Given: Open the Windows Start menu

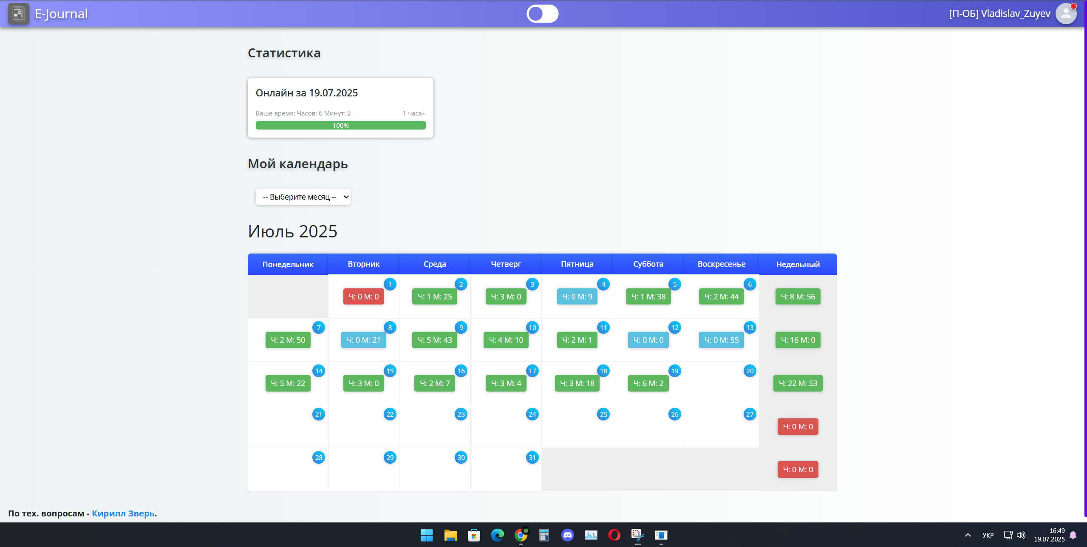Looking at the screenshot, I should click(x=427, y=535).
